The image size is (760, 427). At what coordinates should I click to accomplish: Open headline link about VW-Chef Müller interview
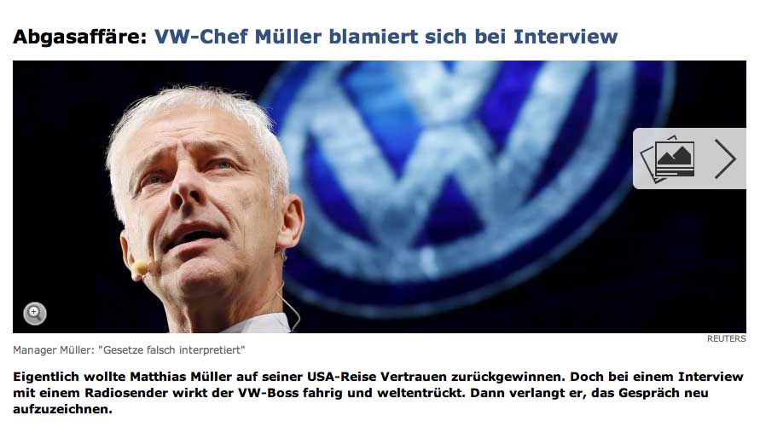[386, 37]
